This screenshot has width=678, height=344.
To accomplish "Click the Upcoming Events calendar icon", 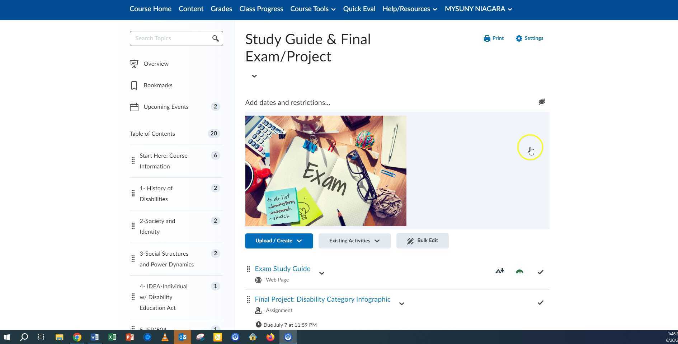I will (x=134, y=107).
